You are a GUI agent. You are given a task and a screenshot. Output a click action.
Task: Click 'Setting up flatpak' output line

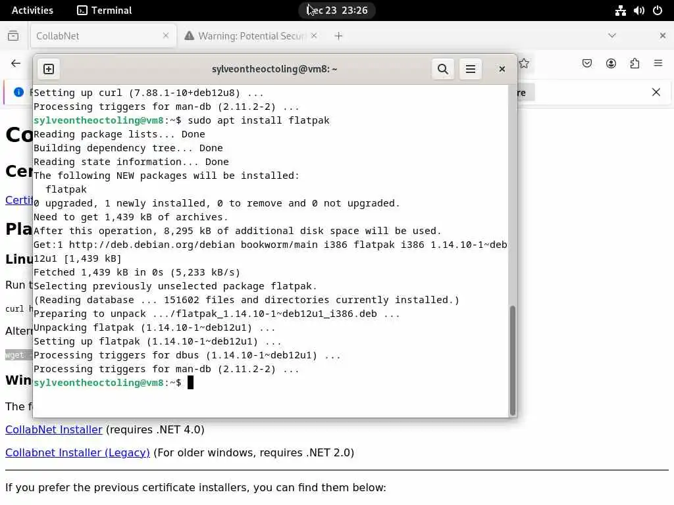(157, 341)
